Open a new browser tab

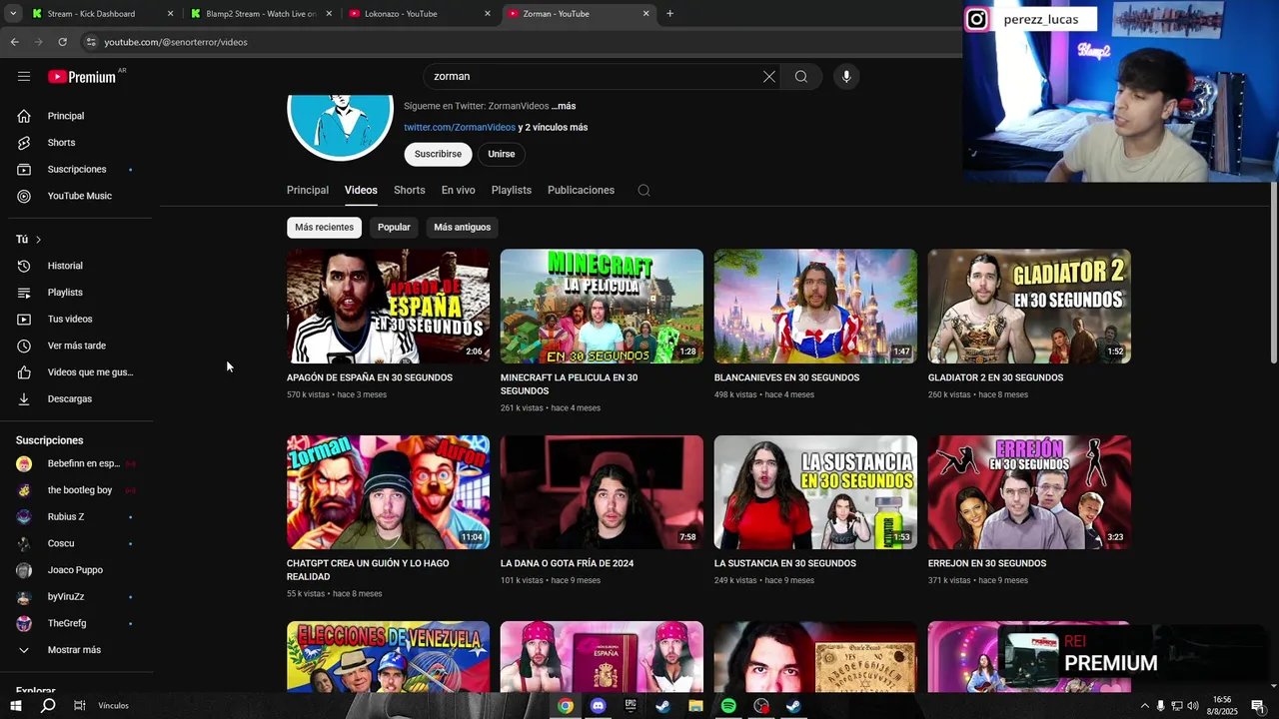669,14
